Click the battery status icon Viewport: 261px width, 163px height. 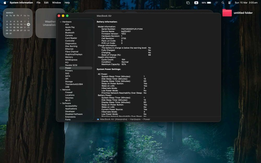point(206,3)
